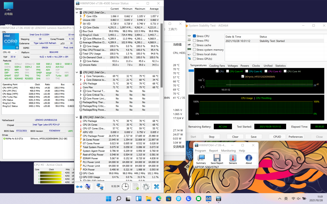Show hidden tray icons chevron

tap(280, 199)
